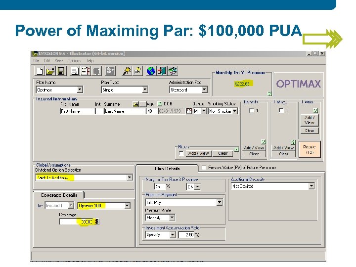Click the lightbulb tips toolbar icon
The width and height of the screenshot is (356, 267).
137,71
